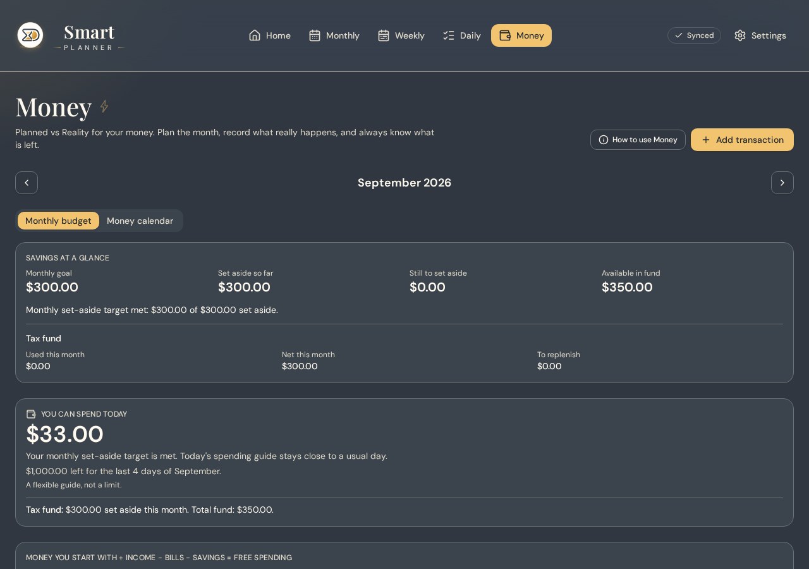Click the lightning bolt icon beside Money heading
This screenshot has width=809, height=569.
point(104,106)
